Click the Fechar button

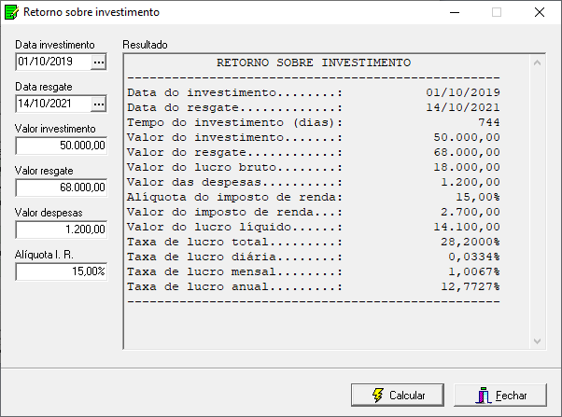500,396
